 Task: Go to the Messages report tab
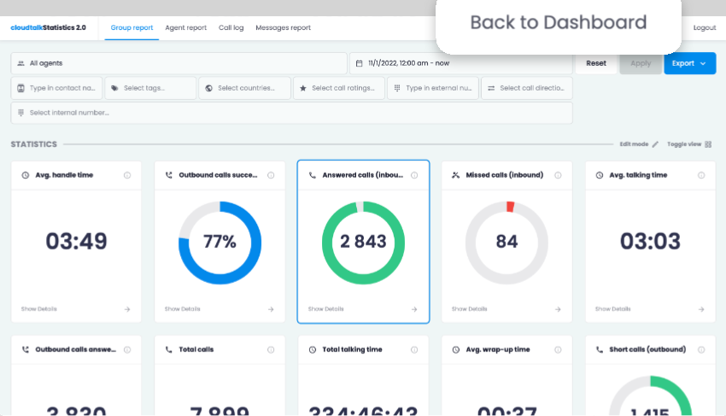tap(283, 28)
